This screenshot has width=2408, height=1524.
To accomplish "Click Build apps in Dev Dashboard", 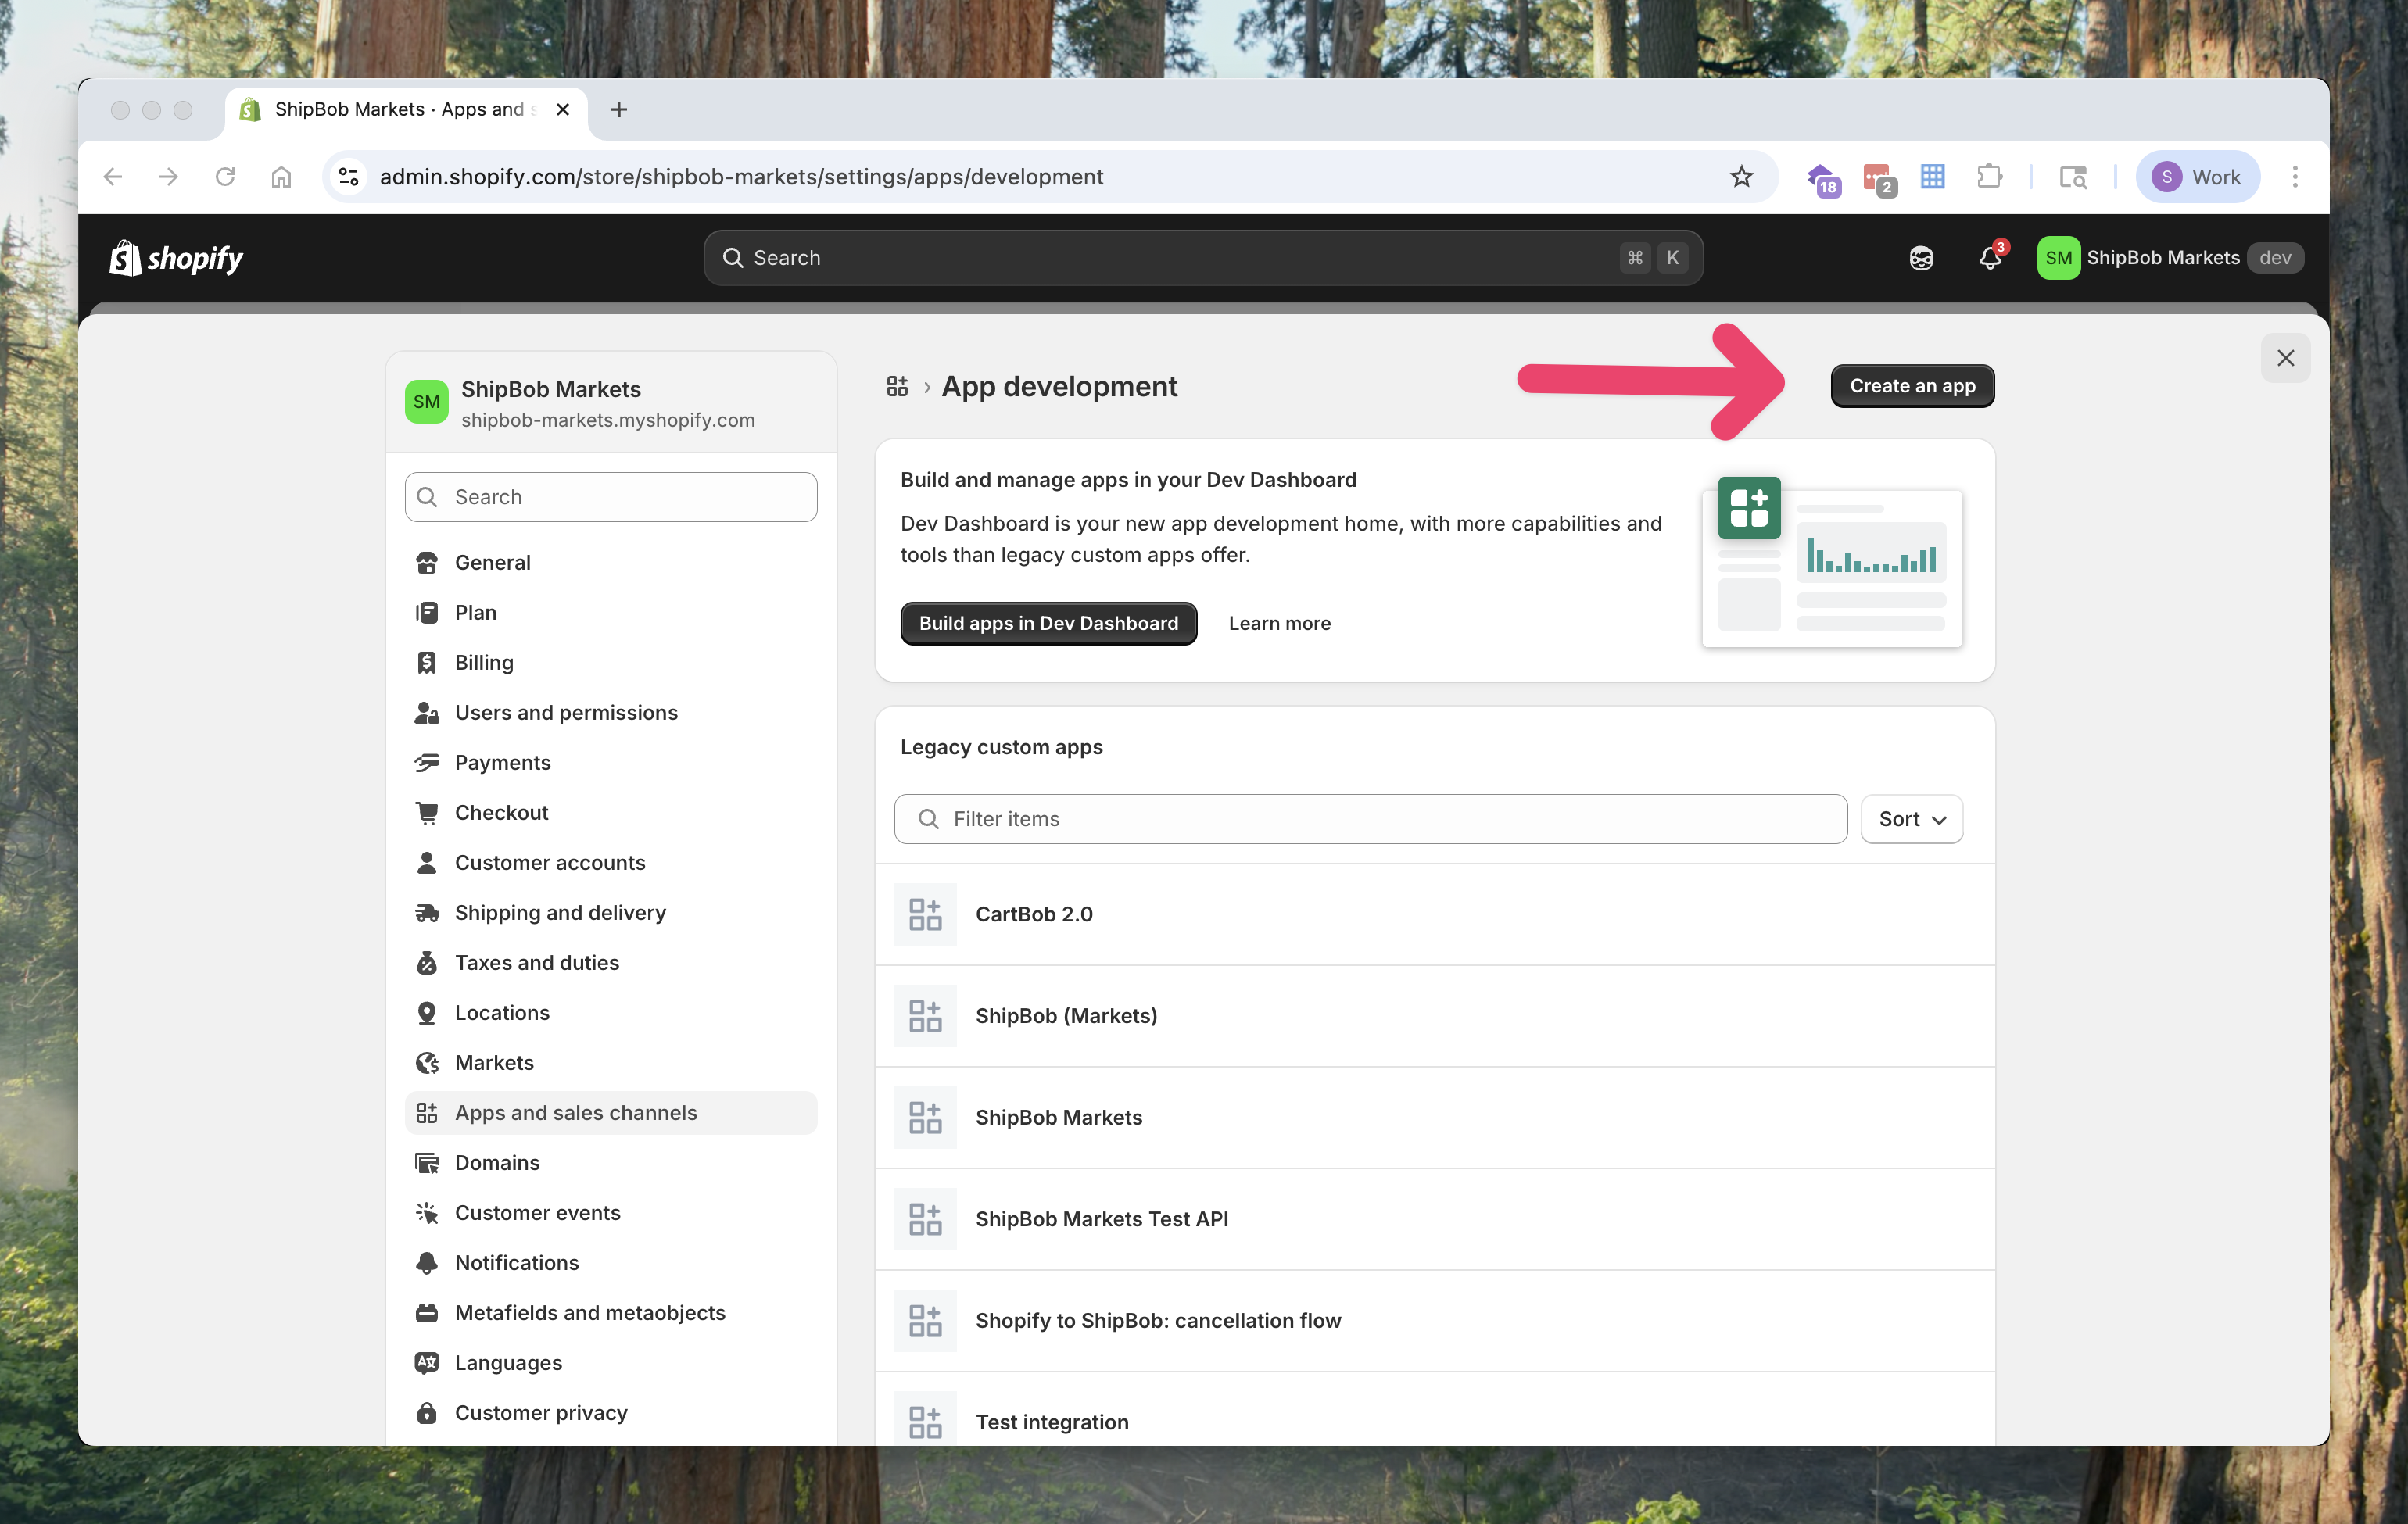I will [x=1048, y=624].
